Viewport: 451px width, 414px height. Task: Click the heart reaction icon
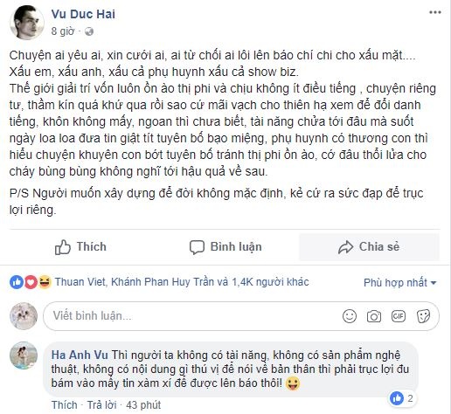coord(31,282)
